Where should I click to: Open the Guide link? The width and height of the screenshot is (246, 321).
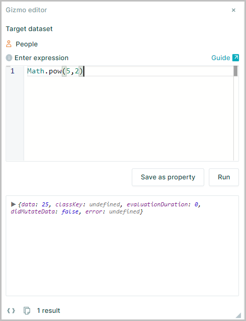220,58
